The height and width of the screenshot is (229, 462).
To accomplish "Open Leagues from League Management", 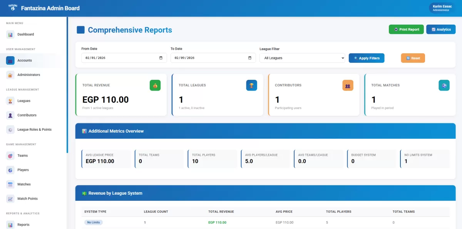I will [x=10, y=101].
